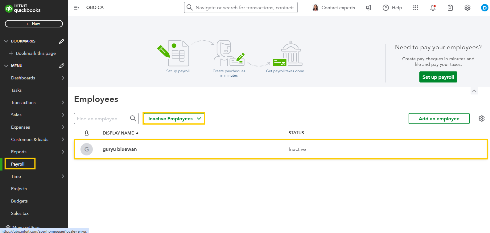The image size is (490, 233).
Task: Collapse the left navigation menu icon
Action: 76,8
